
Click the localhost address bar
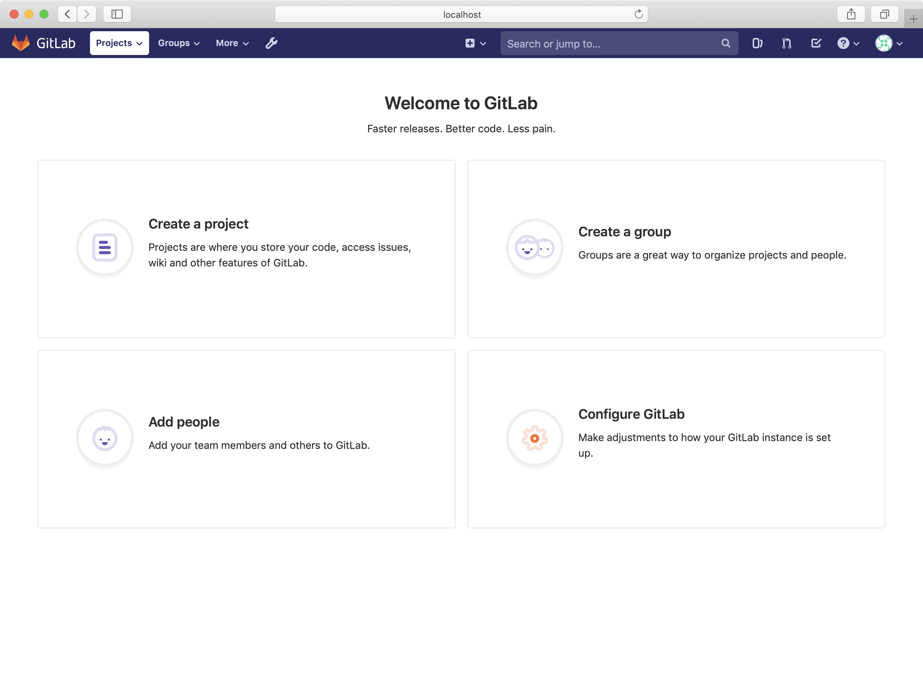[461, 14]
